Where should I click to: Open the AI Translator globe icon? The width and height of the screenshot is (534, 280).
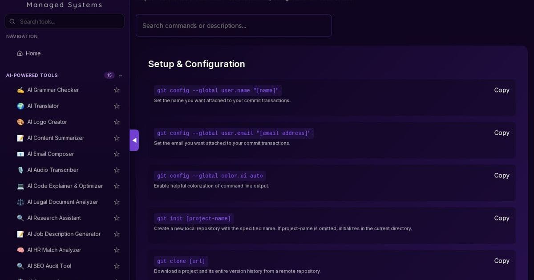(x=20, y=106)
